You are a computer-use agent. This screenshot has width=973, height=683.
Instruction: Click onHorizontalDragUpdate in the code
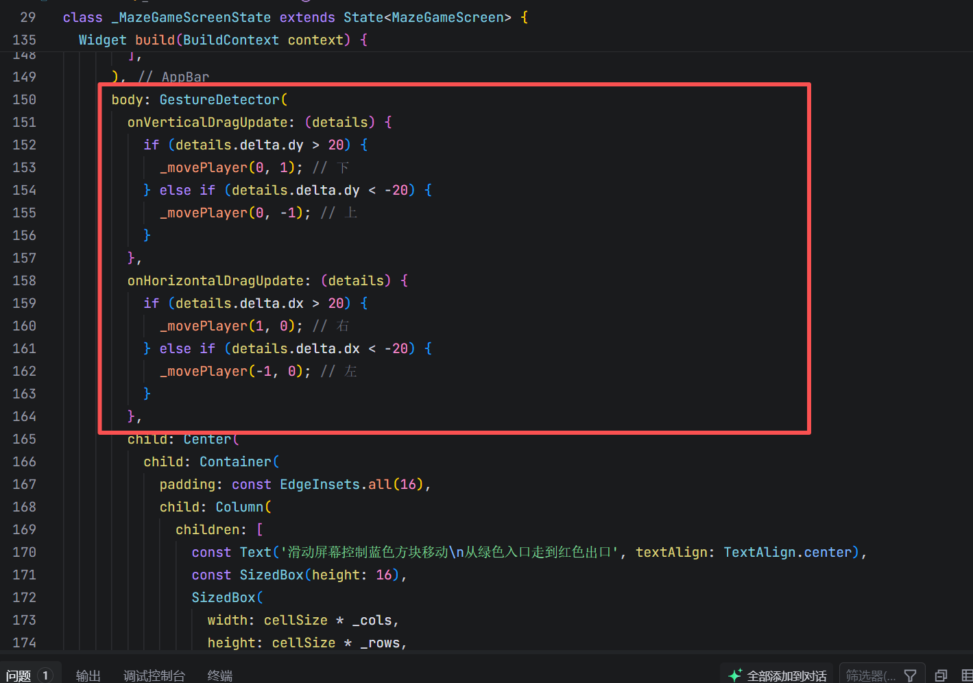coord(215,280)
